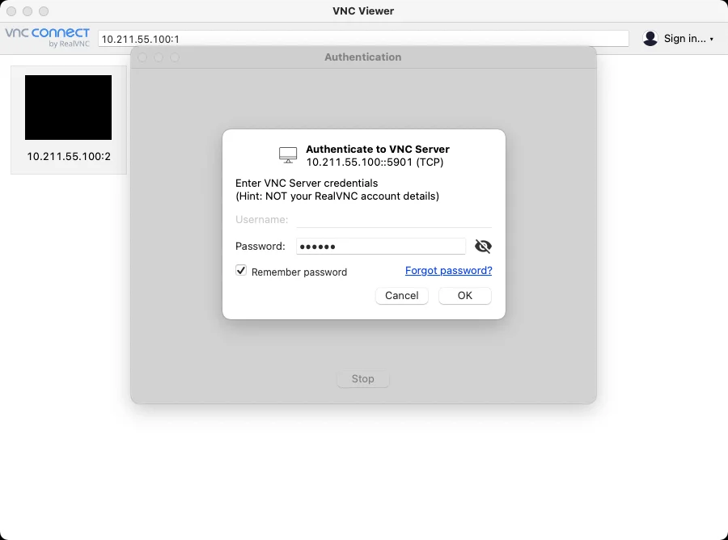Stop the connection attempt
This screenshot has width=728, height=540.
tap(362, 378)
